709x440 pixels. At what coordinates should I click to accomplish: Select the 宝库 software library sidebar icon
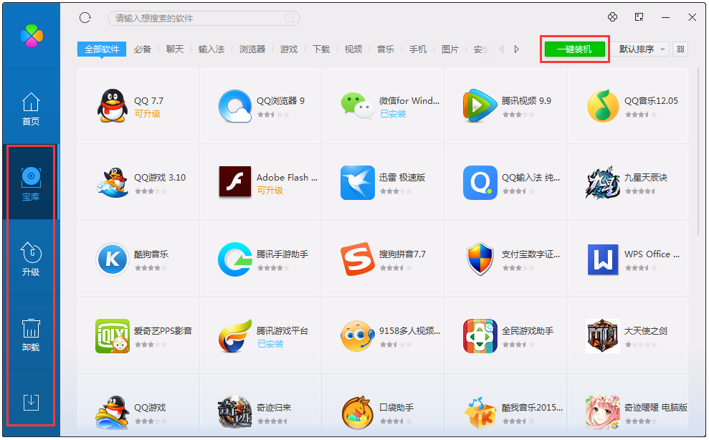(x=31, y=183)
